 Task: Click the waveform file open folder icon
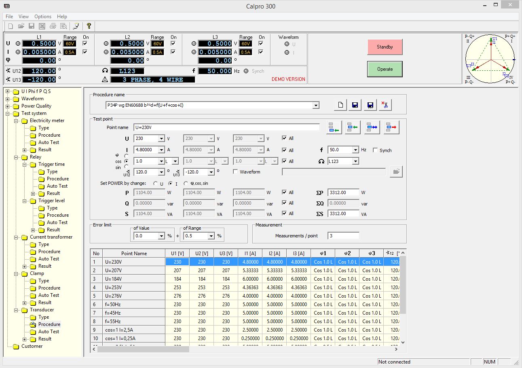pyautogui.click(x=396, y=171)
